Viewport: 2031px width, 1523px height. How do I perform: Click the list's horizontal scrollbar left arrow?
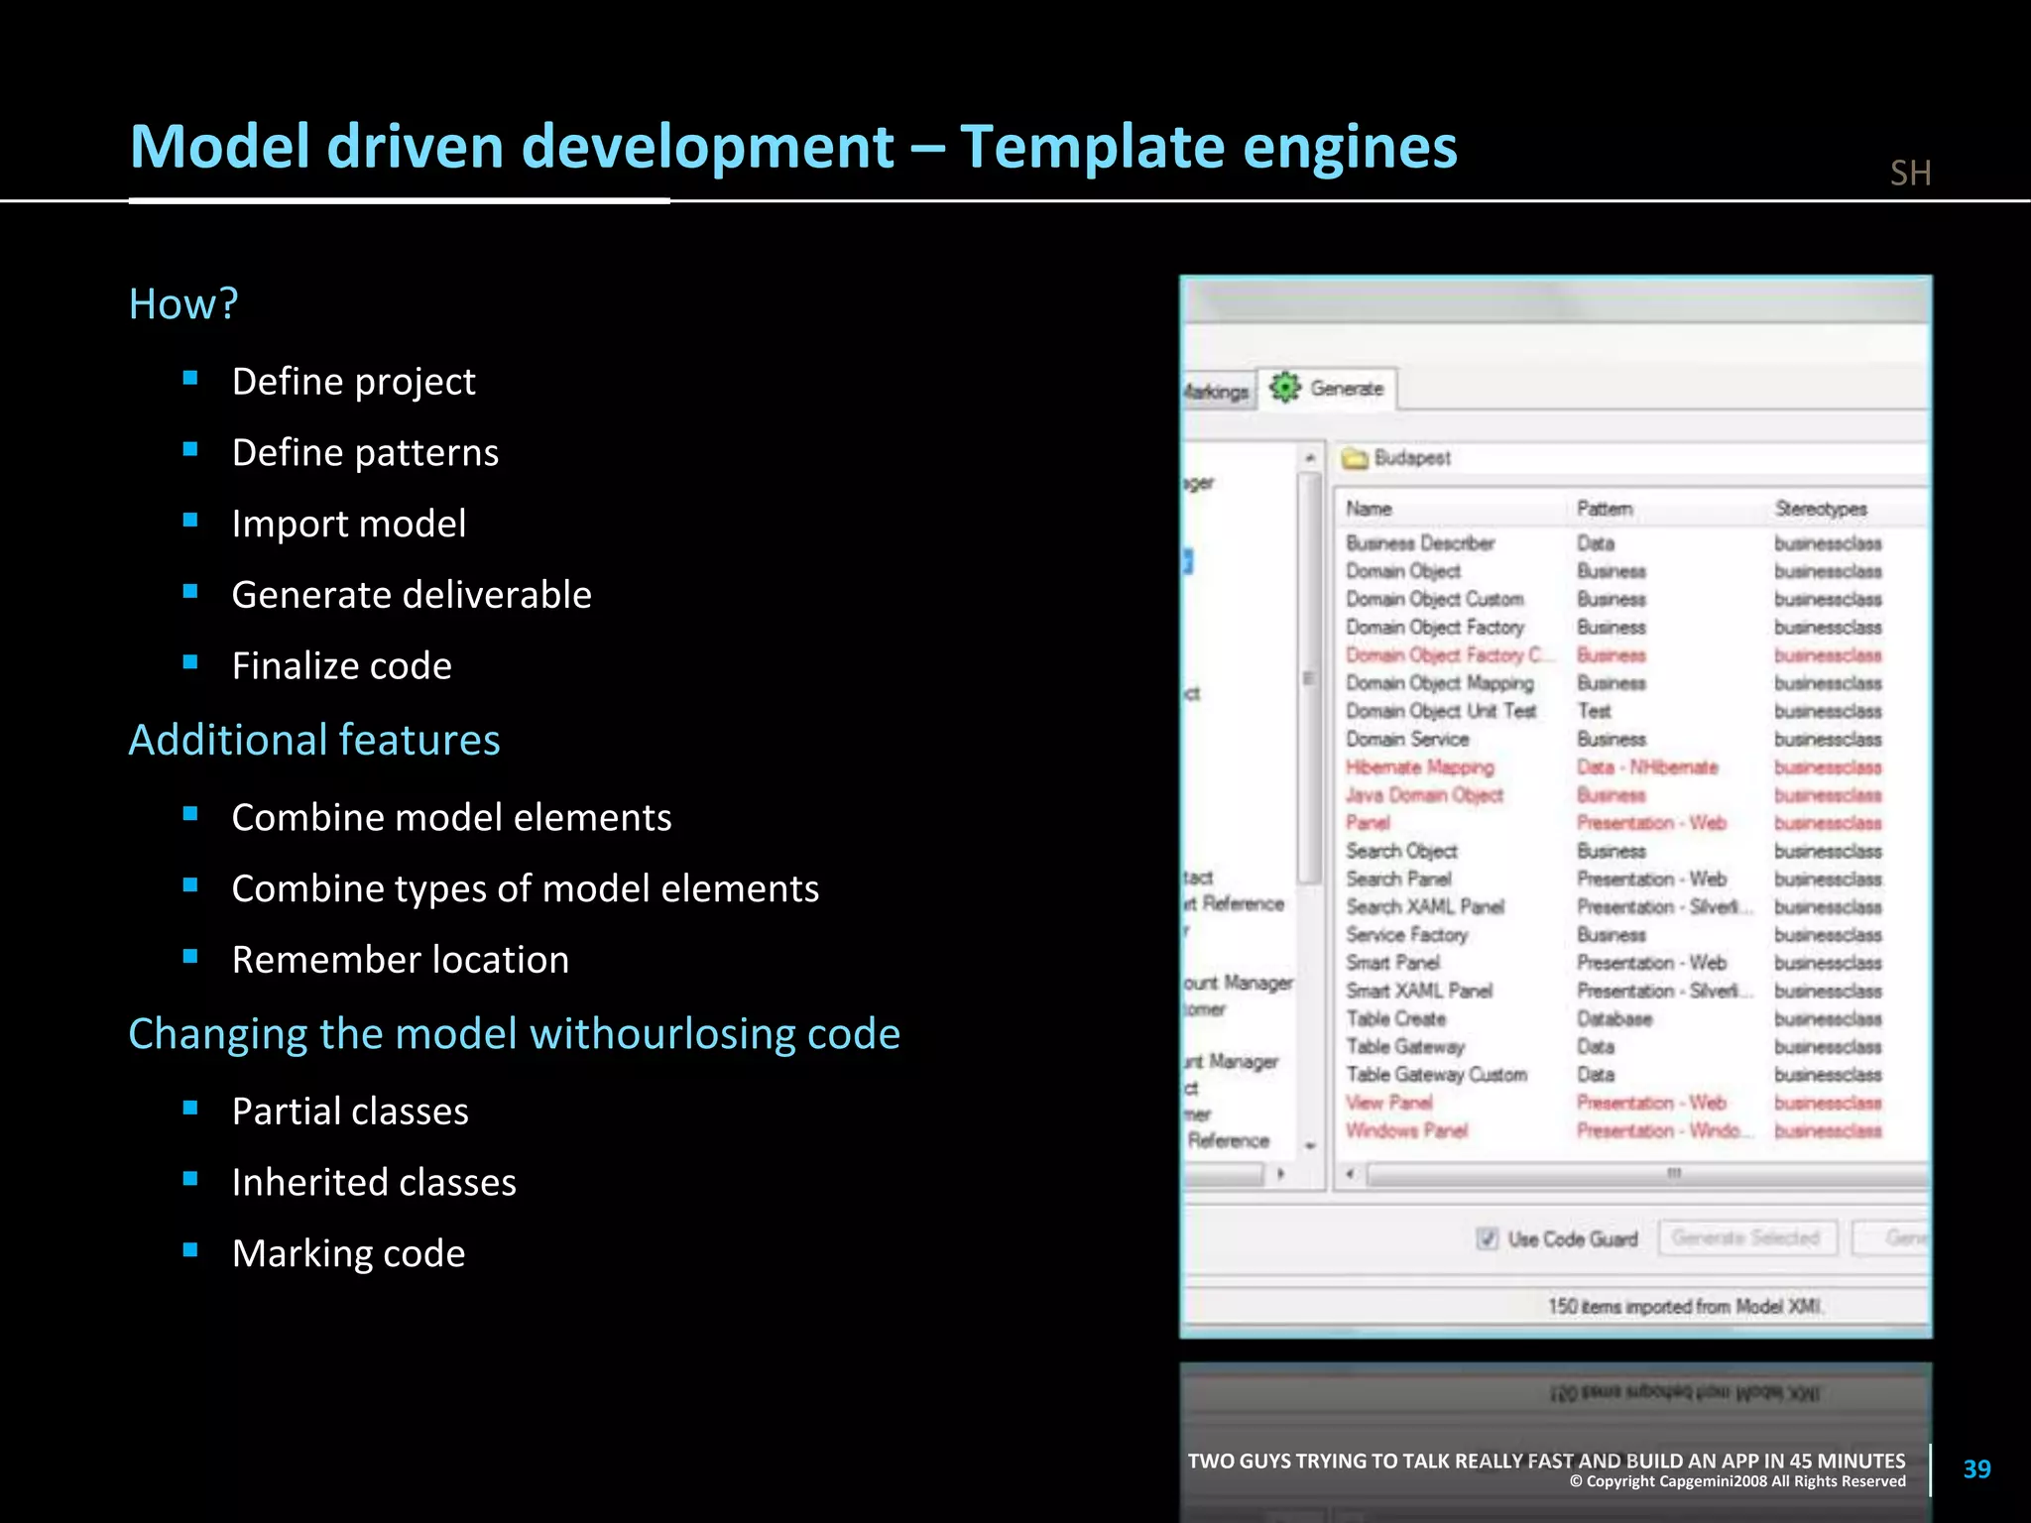point(1350,1174)
